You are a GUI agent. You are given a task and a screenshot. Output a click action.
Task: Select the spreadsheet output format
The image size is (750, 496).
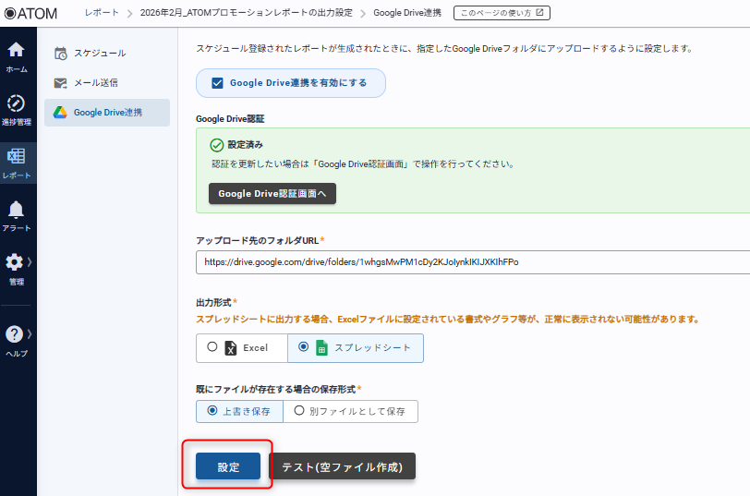point(304,347)
